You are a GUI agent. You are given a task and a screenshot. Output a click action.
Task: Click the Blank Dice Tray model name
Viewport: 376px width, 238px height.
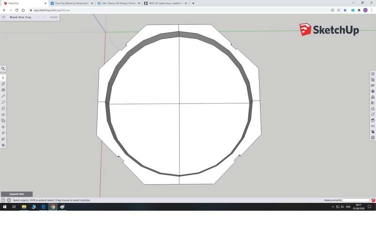click(x=20, y=17)
